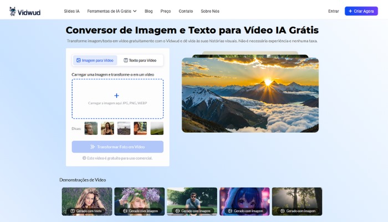Click the sunrise mountain preview image
Screen dimensions: 388x222
(x=250, y=94)
